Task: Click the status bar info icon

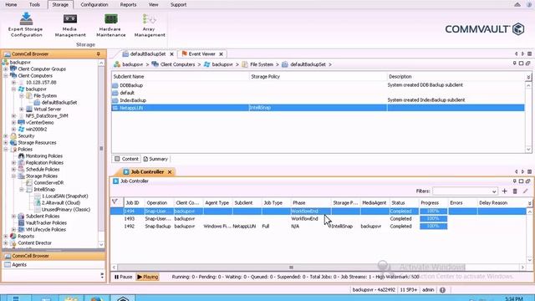Action: (442, 290)
